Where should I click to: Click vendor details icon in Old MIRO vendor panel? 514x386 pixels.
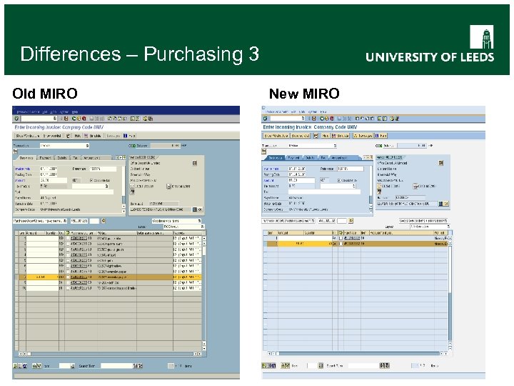point(195,163)
